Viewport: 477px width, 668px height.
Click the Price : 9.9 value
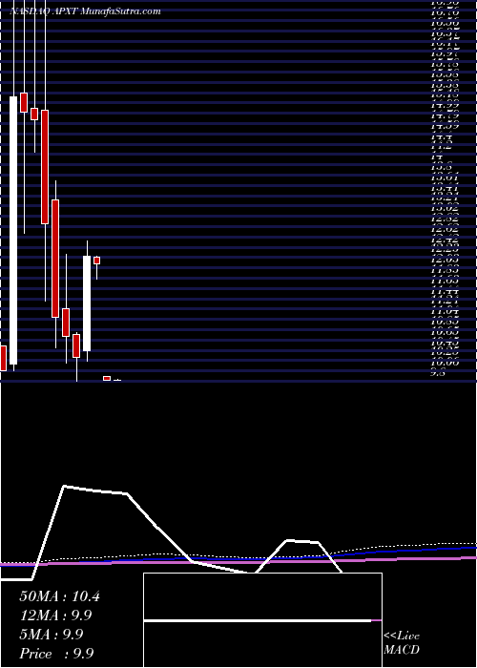tap(56, 654)
